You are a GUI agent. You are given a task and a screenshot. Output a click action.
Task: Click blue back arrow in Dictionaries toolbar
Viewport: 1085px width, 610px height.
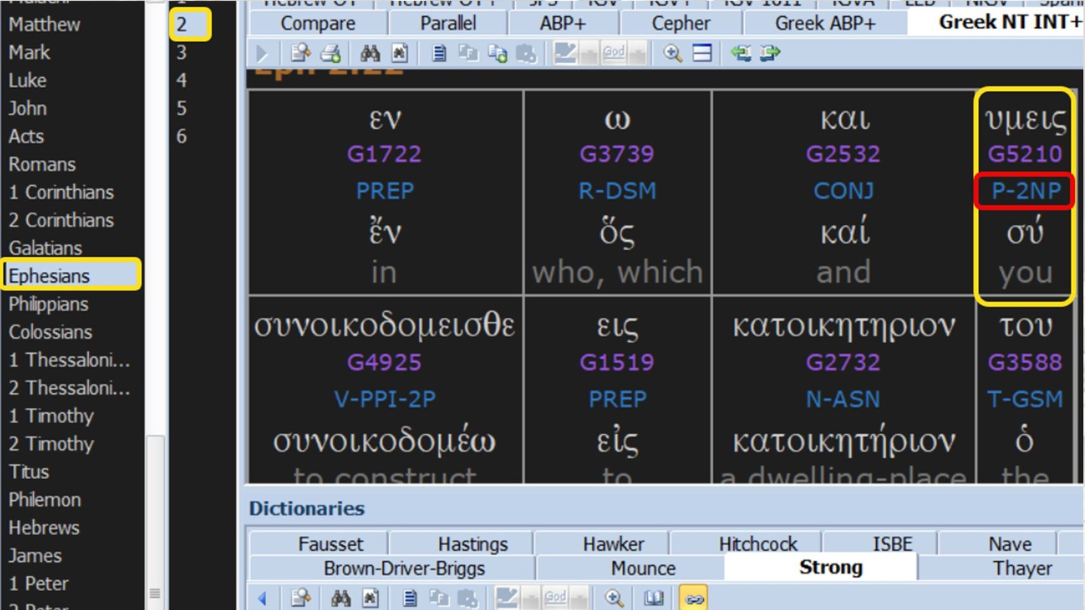pyautogui.click(x=262, y=598)
